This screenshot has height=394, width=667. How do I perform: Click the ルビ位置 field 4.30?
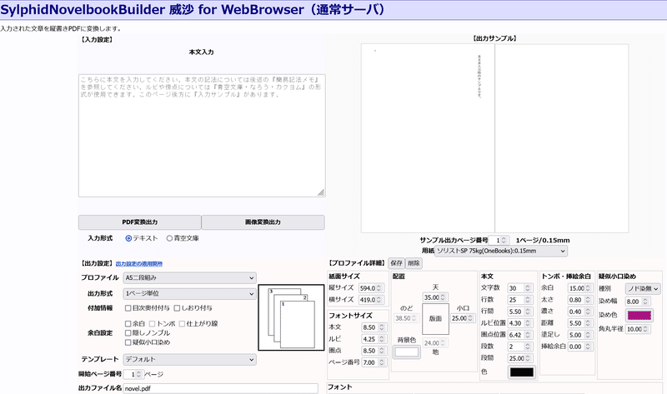coord(519,323)
